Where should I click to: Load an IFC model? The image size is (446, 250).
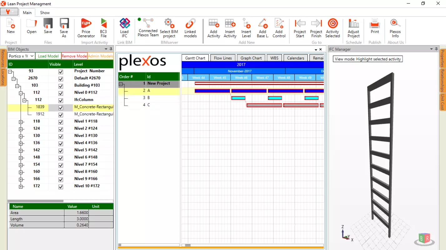tap(124, 28)
